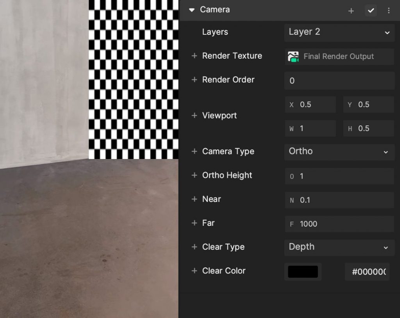This screenshot has width=400, height=318.
Task: Click the plus icon beside Ortho Height
Action: [195, 175]
